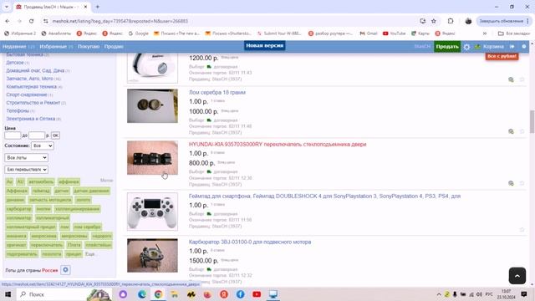Expand tags with Еще link
The width and height of the screenshot is (535, 301).
click(x=89, y=254)
